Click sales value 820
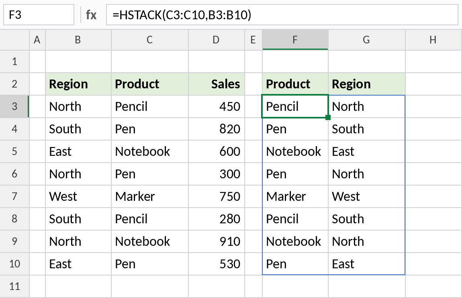 pos(216,129)
